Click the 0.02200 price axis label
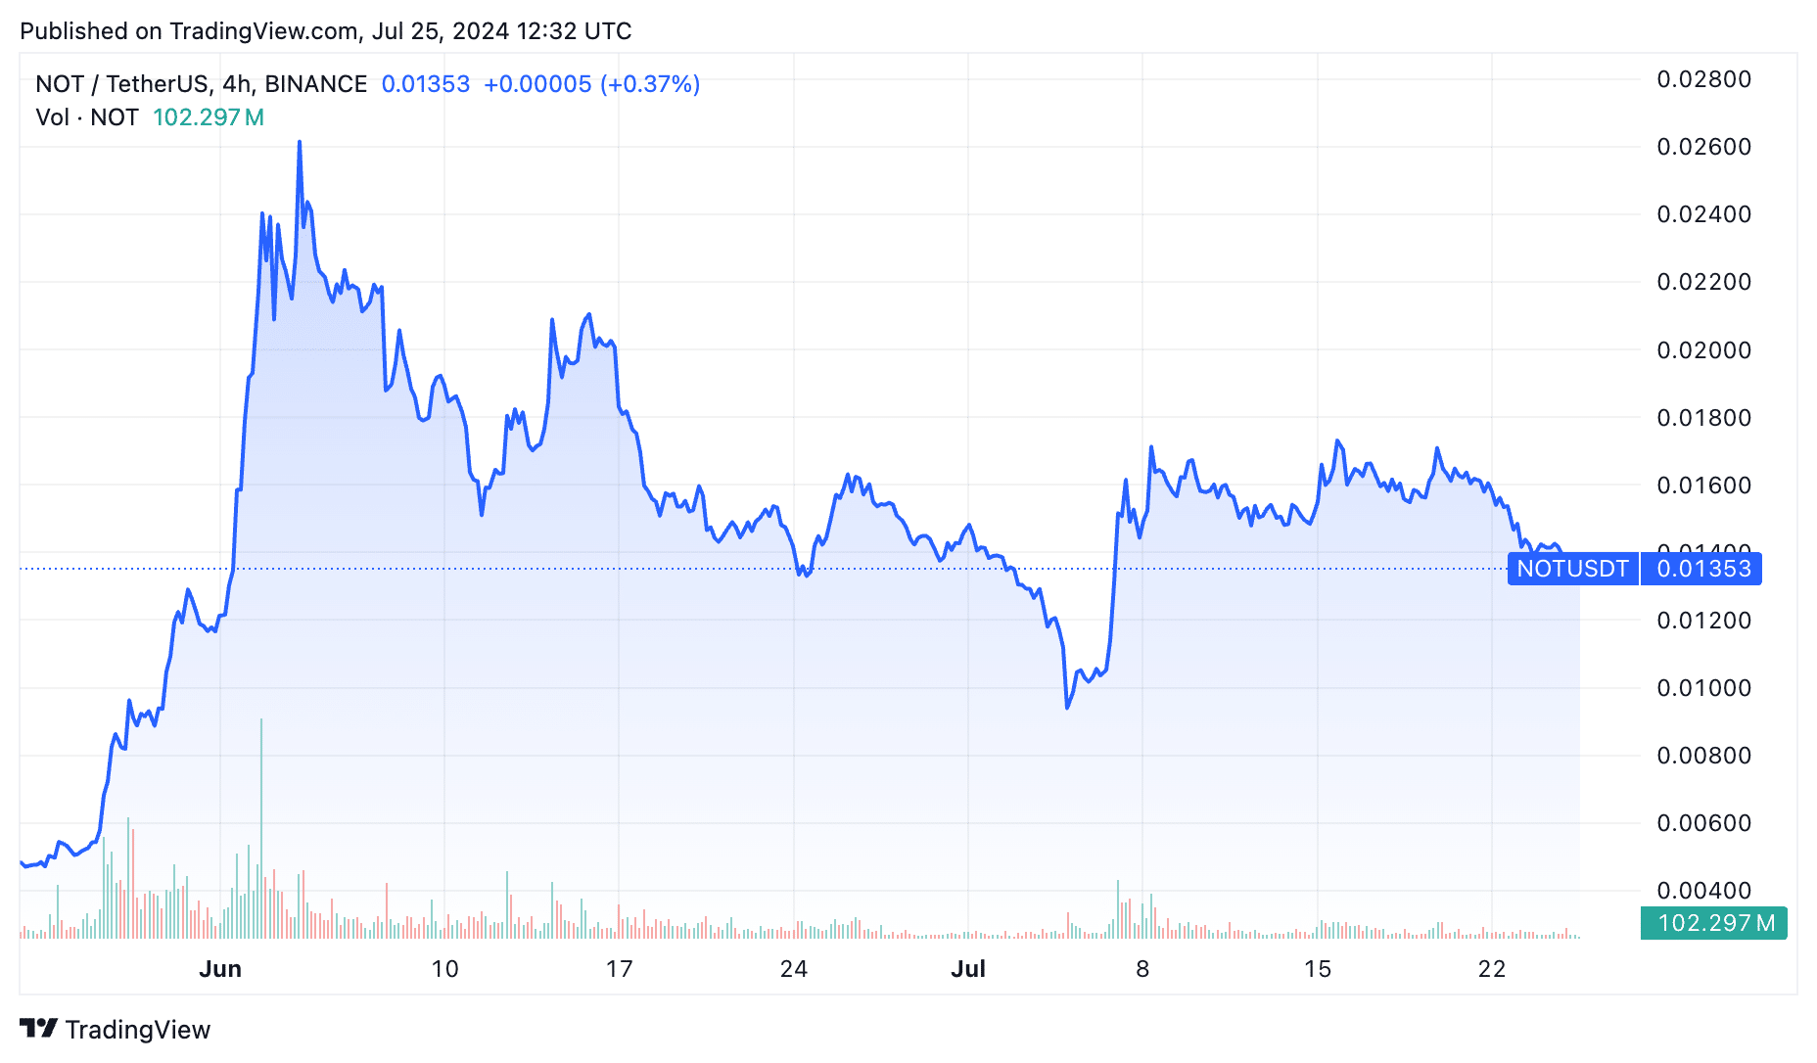1817x1063 pixels. coord(1704,282)
